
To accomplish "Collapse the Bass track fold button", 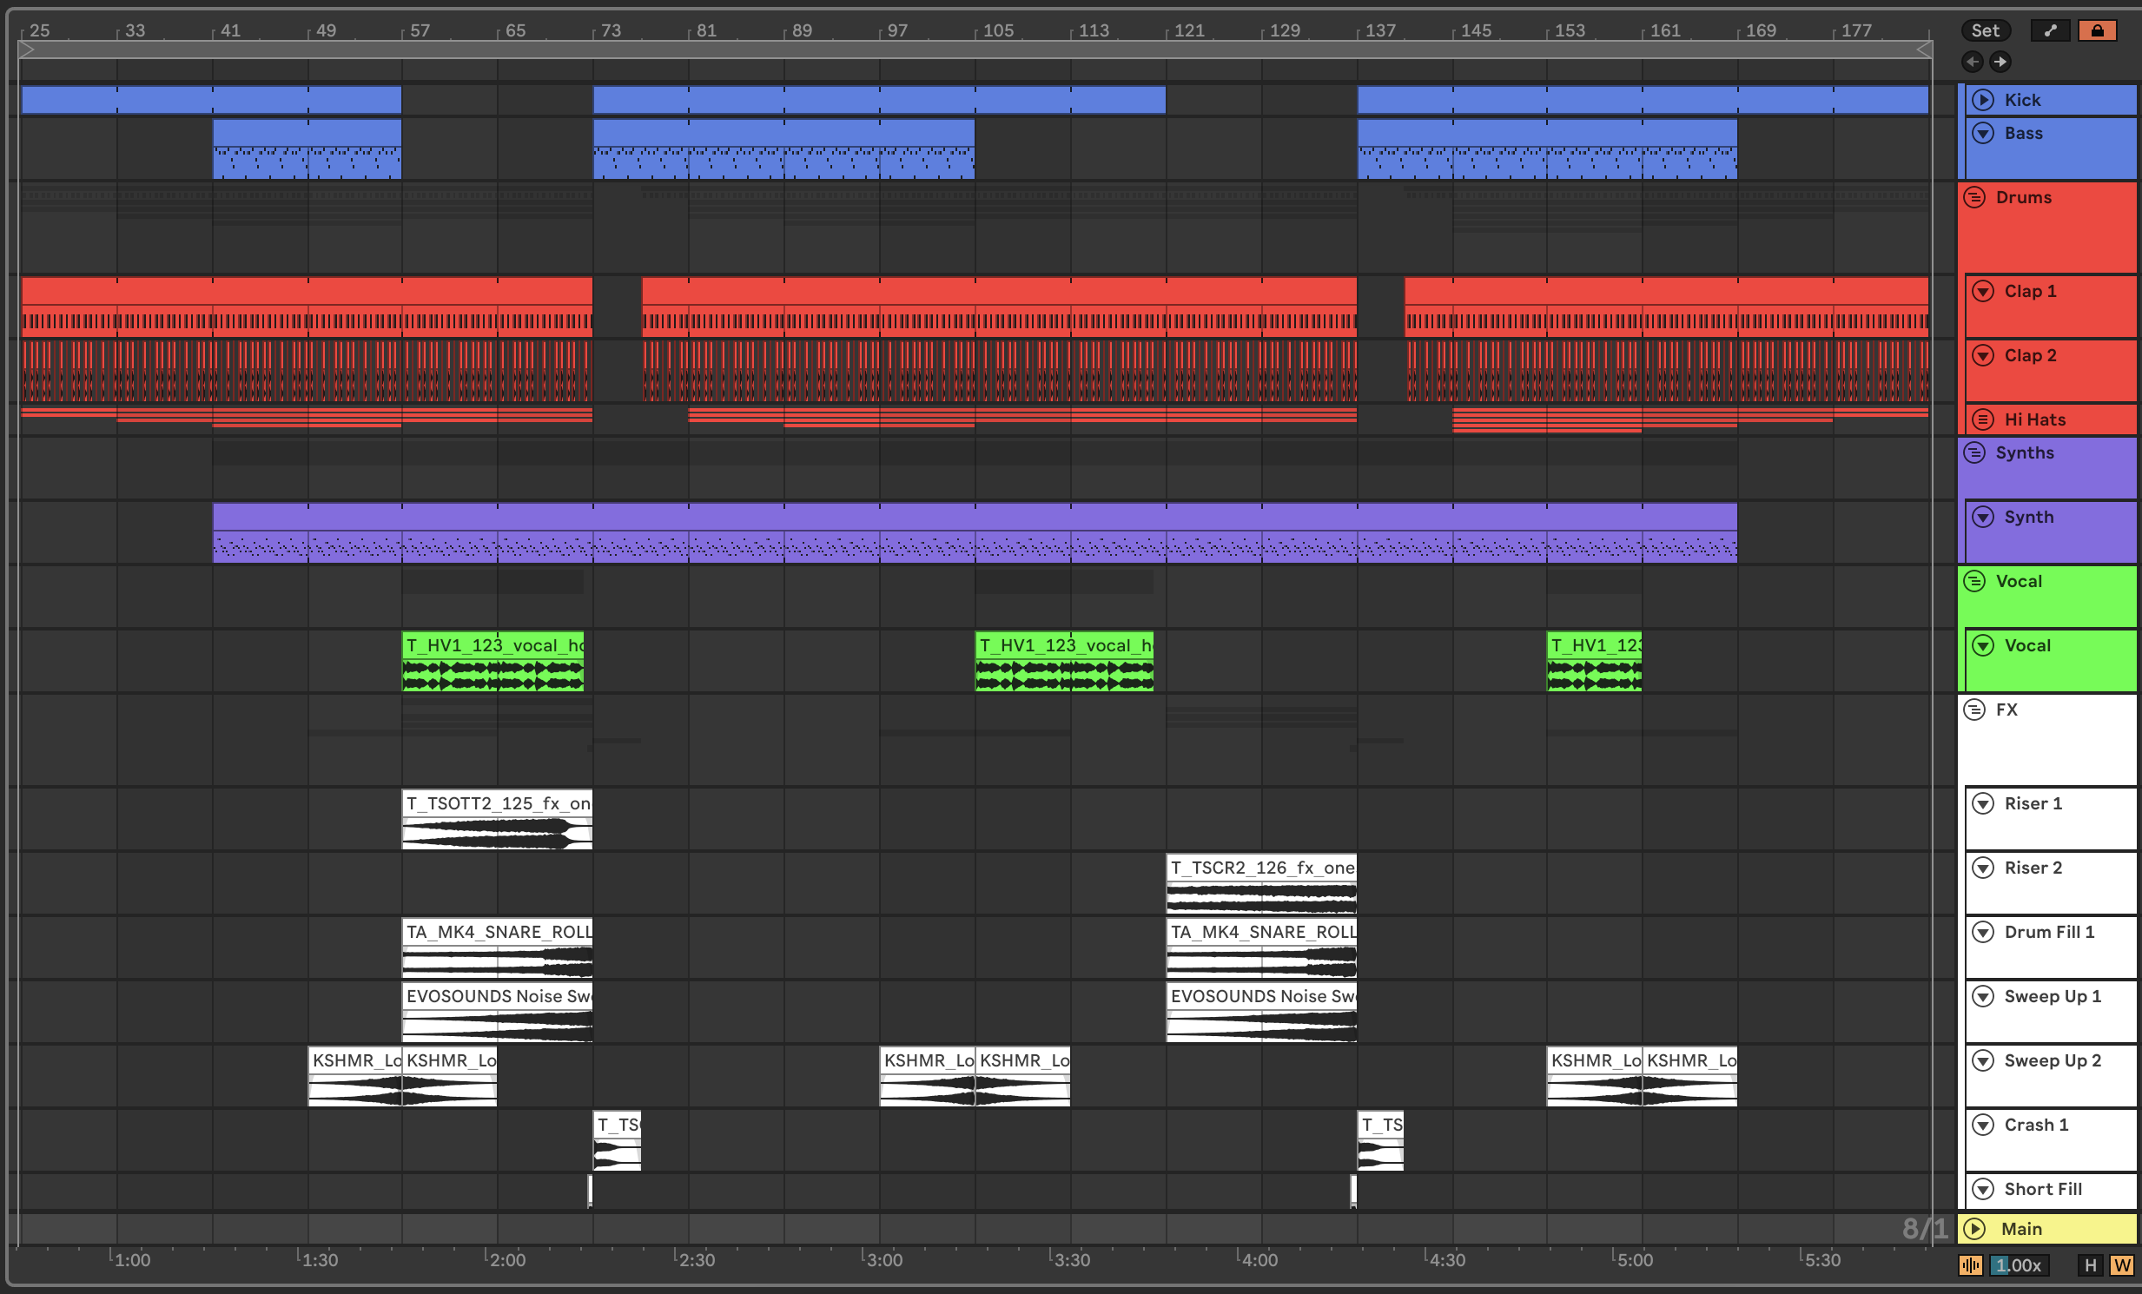I will click(x=1983, y=133).
